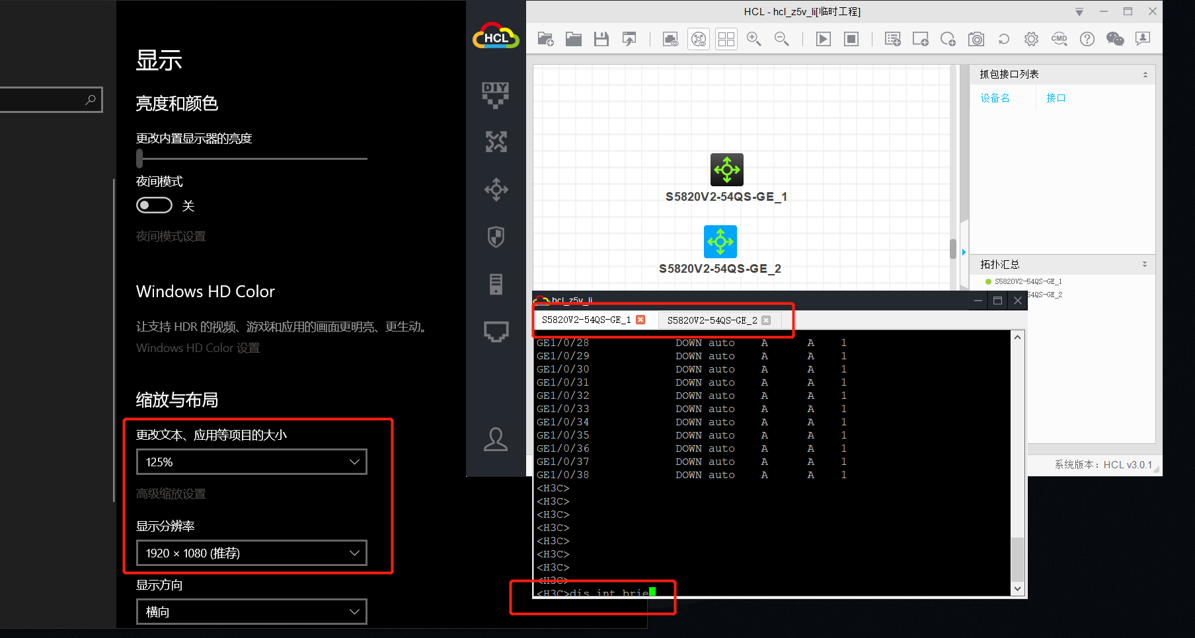Open help with the question mark icon
Screen dimensions: 1195x638
[x=1087, y=39]
